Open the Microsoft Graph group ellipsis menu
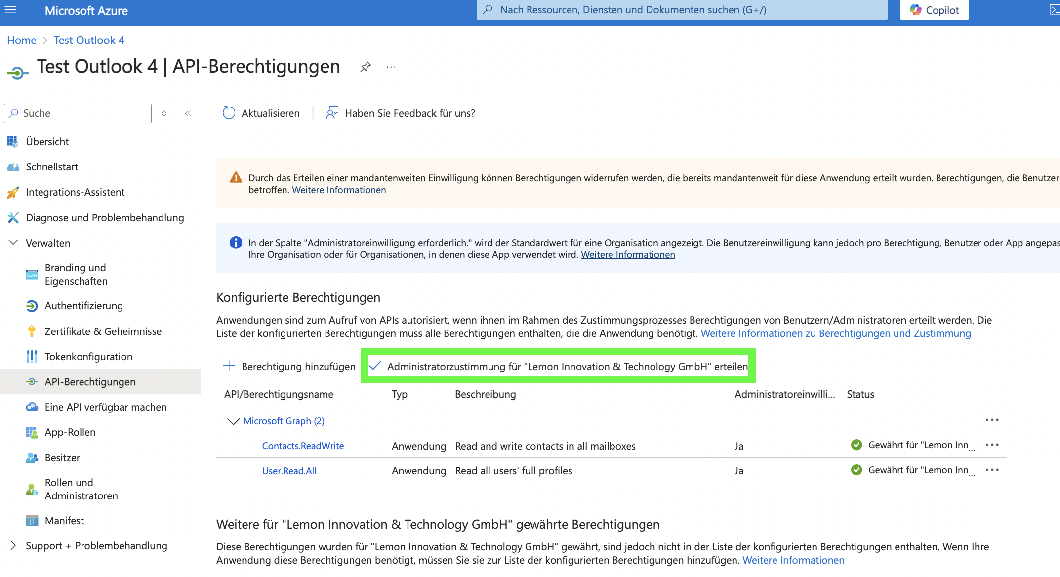The image size is (1060, 577). (x=992, y=420)
